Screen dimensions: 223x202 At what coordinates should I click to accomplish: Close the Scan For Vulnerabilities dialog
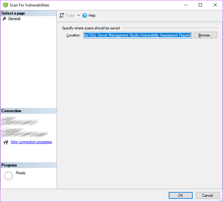(x=215, y=5)
